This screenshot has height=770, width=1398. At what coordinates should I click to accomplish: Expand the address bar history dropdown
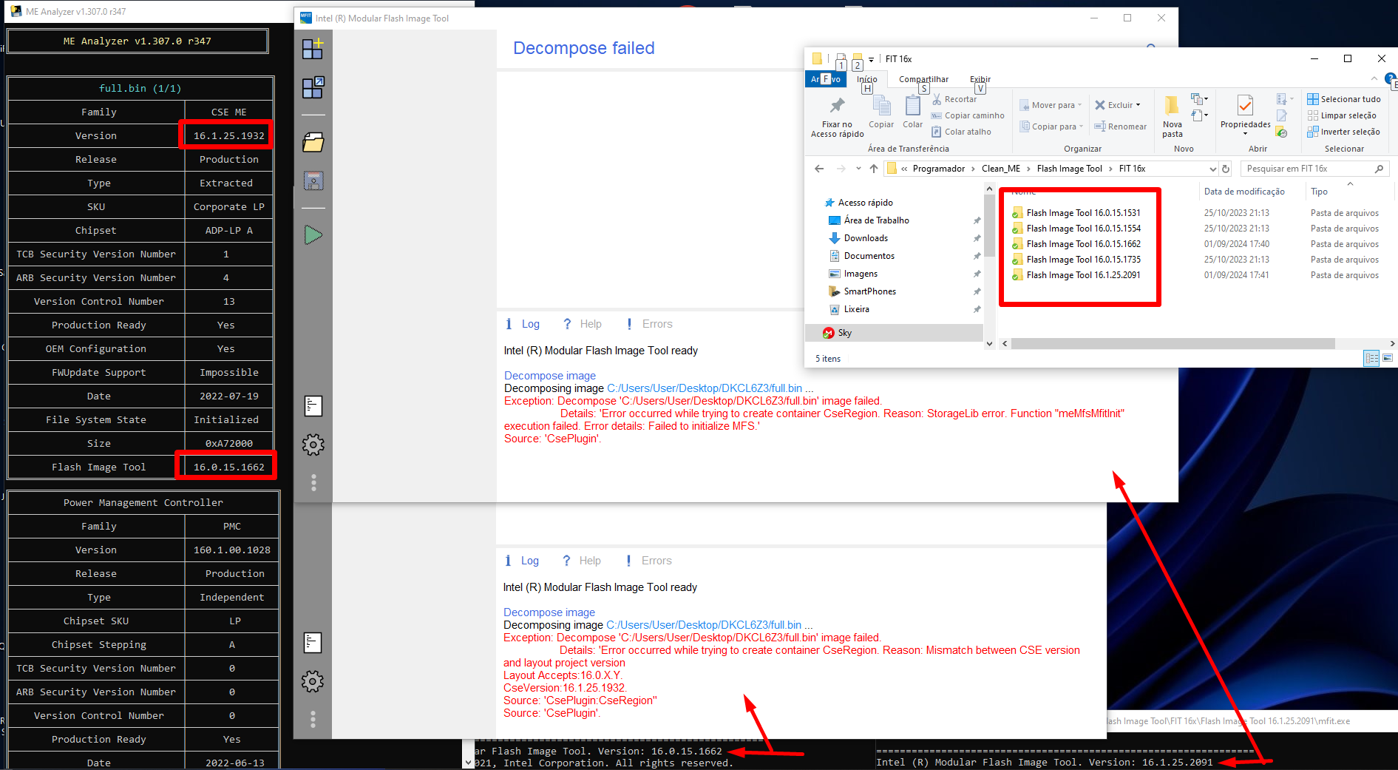click(1212, 169)
